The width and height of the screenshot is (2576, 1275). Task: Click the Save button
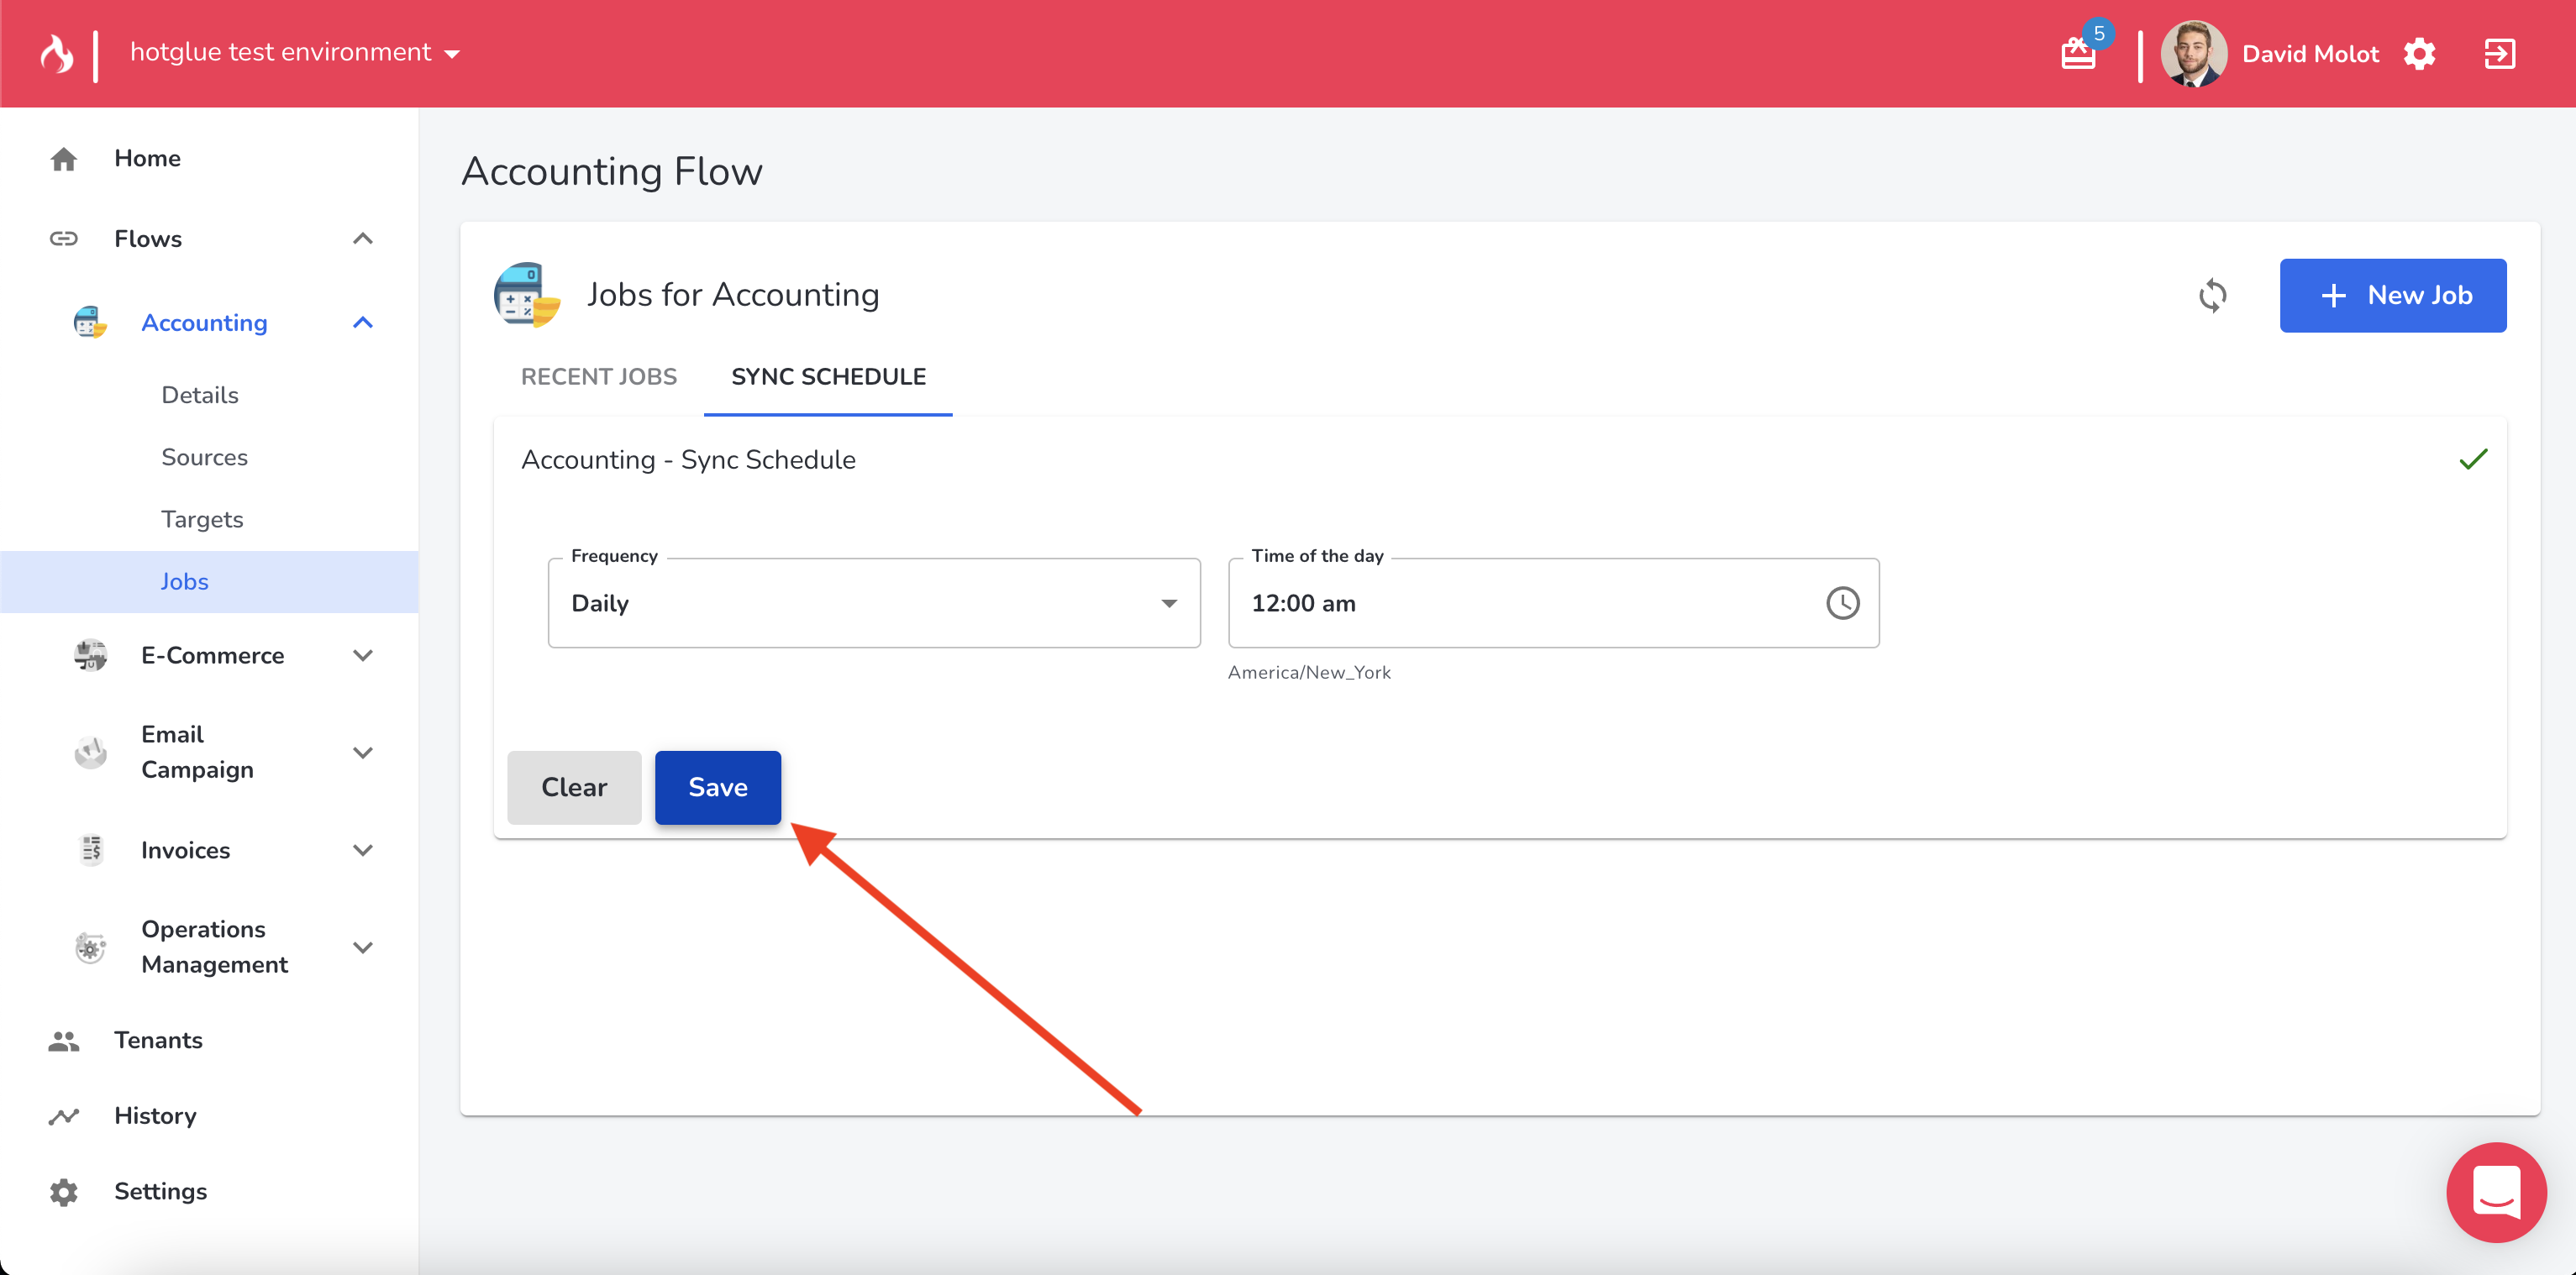click(x=717, y=788)
